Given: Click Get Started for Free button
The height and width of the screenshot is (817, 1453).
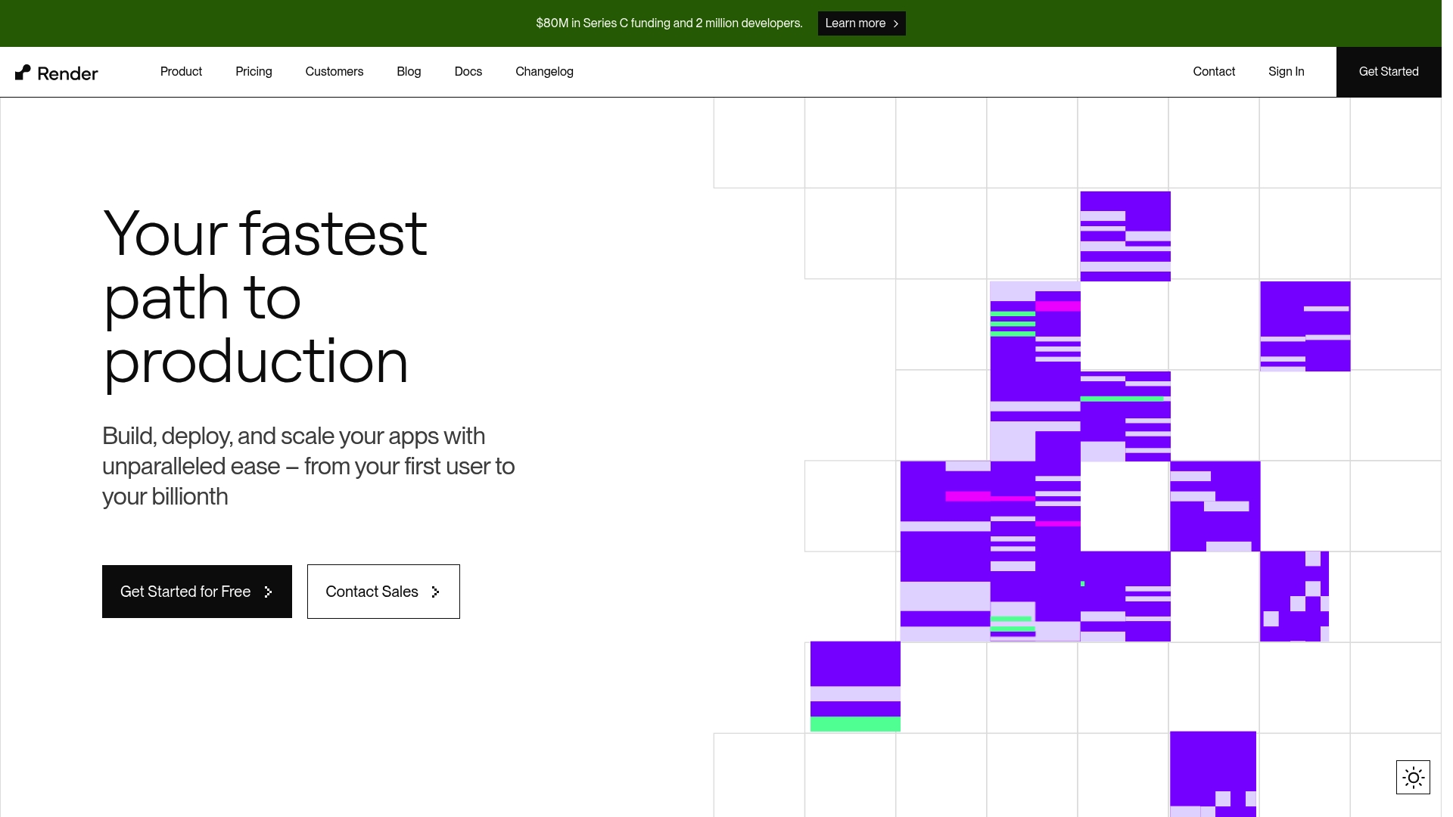Looking at the screenshot, I should coord(185,592).
